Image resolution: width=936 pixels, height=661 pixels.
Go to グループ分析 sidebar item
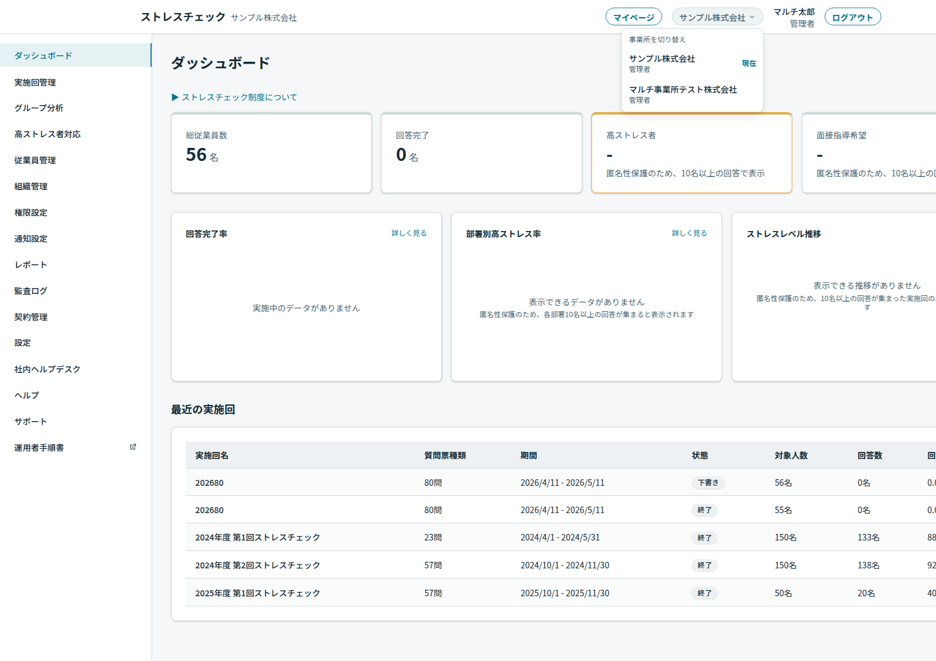75,108
